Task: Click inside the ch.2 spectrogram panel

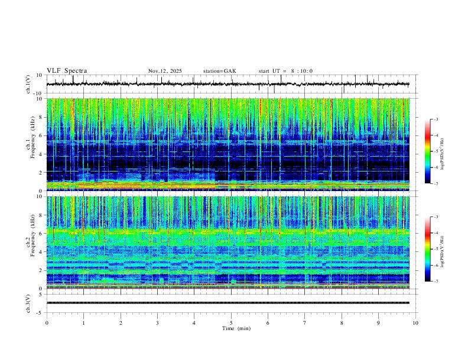Action: pyautogui.click(x=228, y=243)
